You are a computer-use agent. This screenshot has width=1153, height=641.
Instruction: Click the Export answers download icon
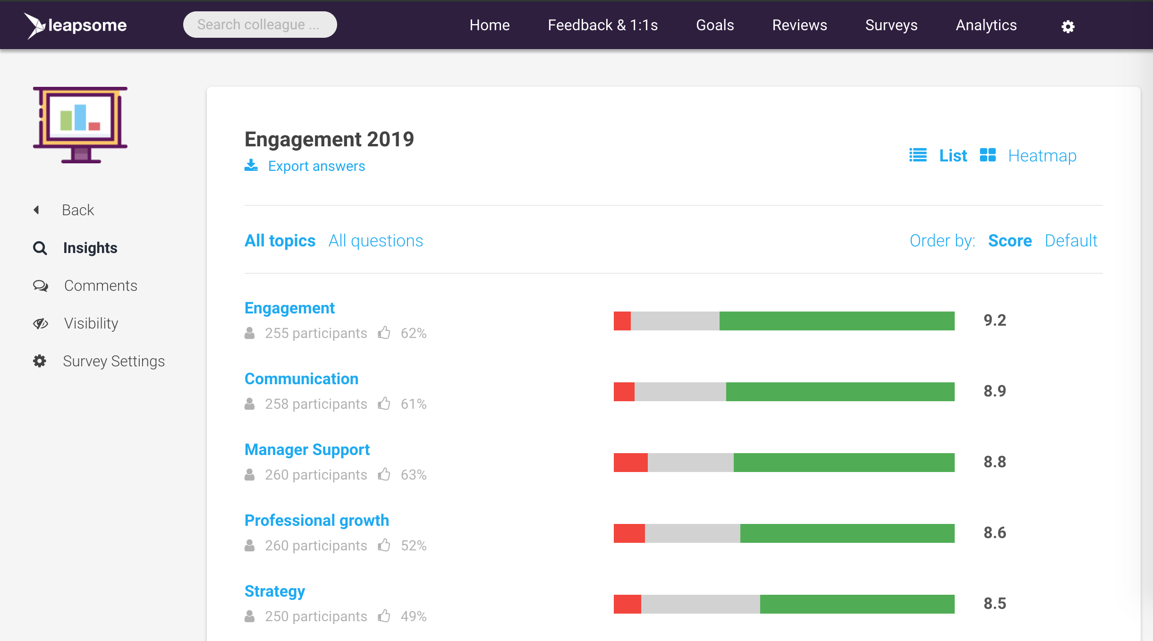(251, 165)
